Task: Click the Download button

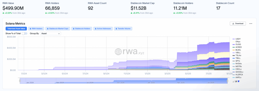Action: point(238,24)
